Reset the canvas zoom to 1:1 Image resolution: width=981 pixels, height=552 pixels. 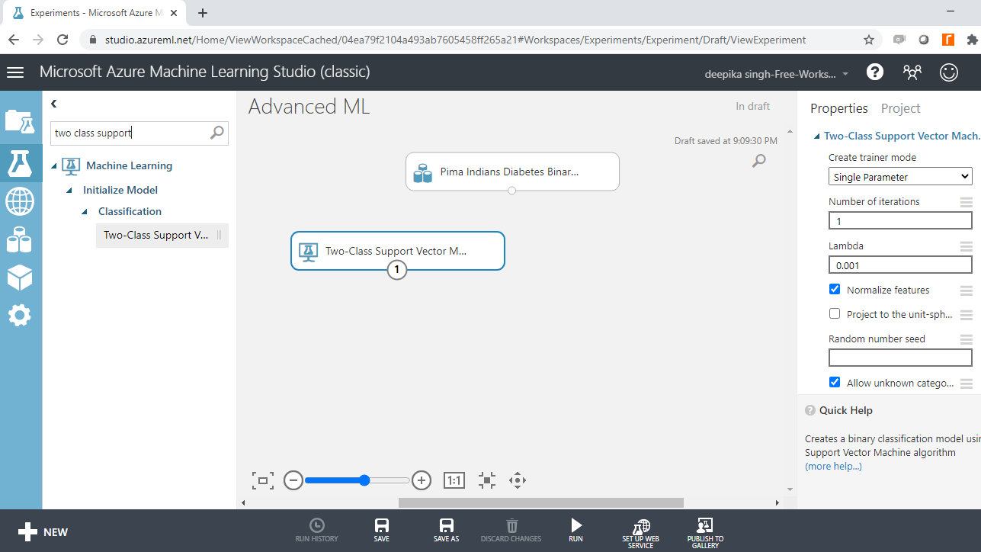(454, 480)
